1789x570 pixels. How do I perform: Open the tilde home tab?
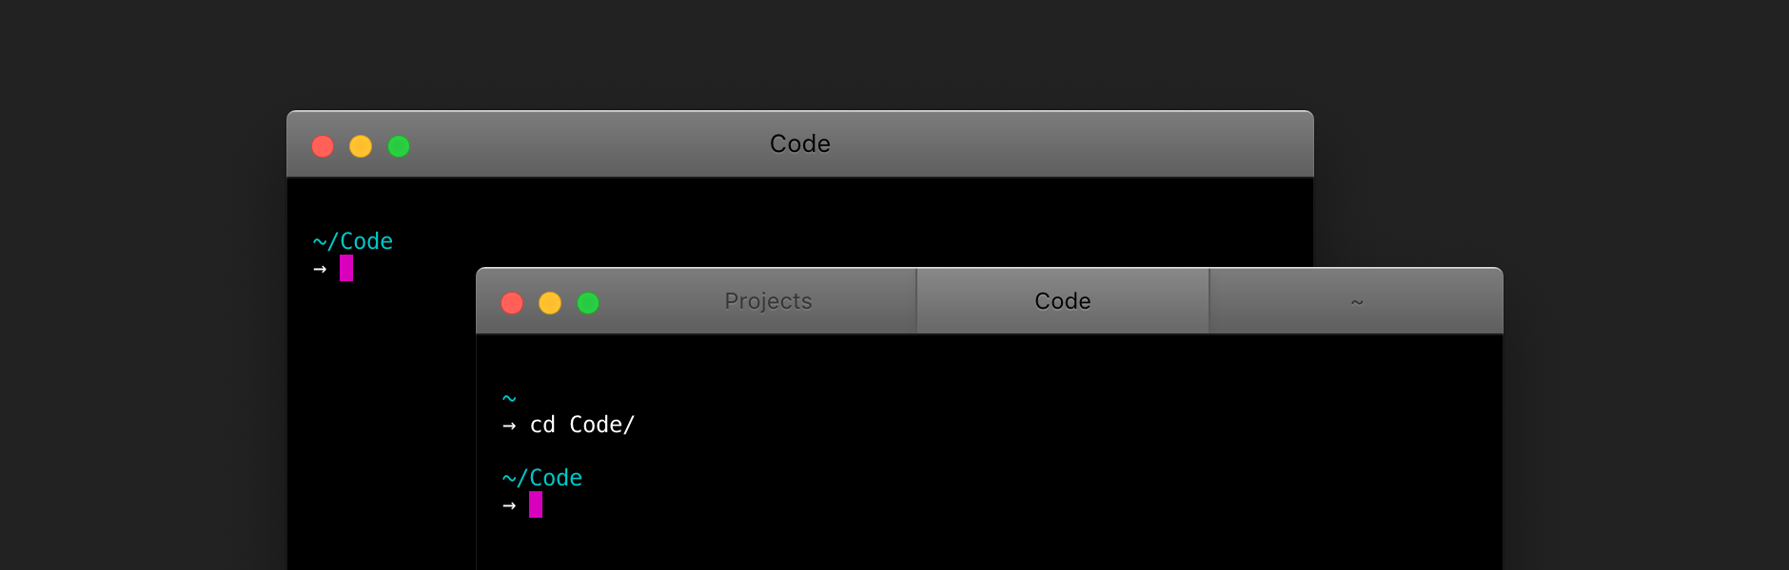click(1356, 301)
